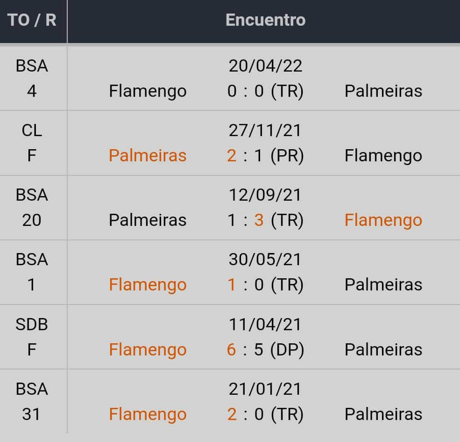Screen dimensions: 460x442
Task: Open the 1 : 0 (TR) result
Action: tap(265, 284)
